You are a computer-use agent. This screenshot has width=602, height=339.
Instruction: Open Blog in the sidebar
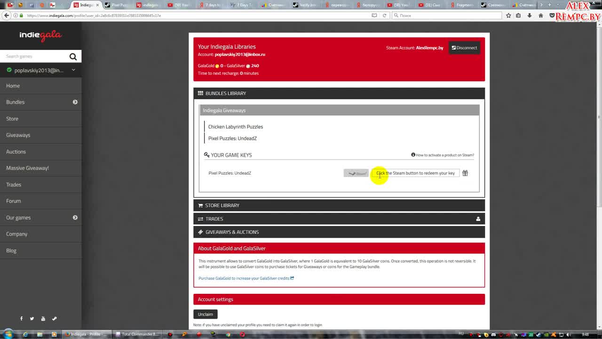pyautogui.click(x=11, y=250)
